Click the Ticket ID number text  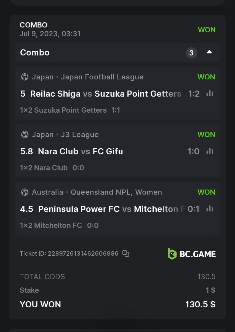coord(83,253)
